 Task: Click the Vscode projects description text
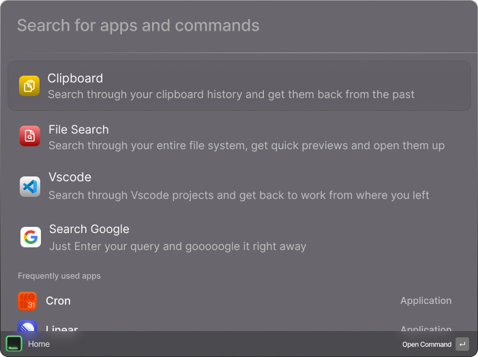tap(239, 196)
